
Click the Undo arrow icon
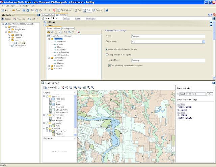click(x=45, y=10)
